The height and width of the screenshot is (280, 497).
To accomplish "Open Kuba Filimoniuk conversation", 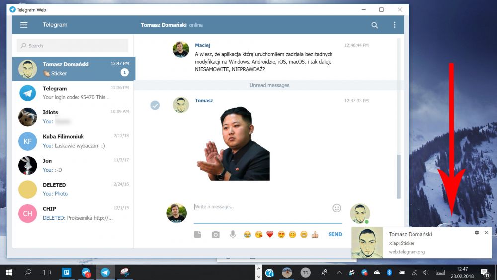I will click(x=74, y=141).
